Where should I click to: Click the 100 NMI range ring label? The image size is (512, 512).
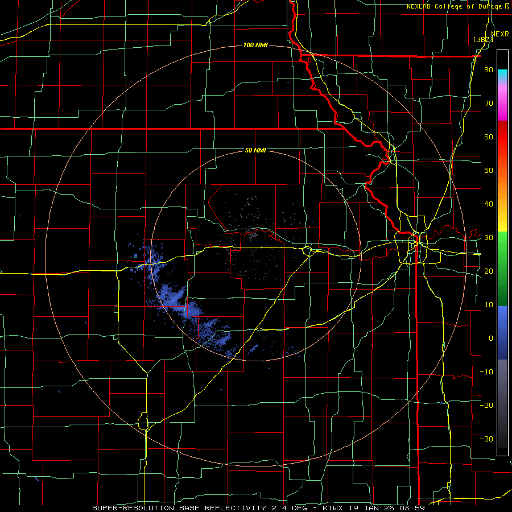[255, 45]
